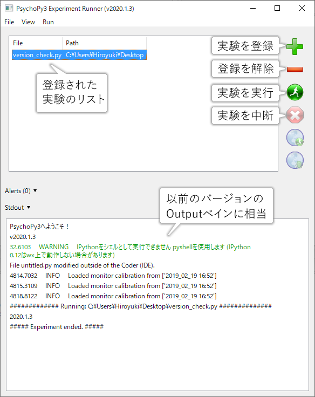Click the 'Experiment ended.' output line
The width and height of the screenshot is (315, 397).
57,327
